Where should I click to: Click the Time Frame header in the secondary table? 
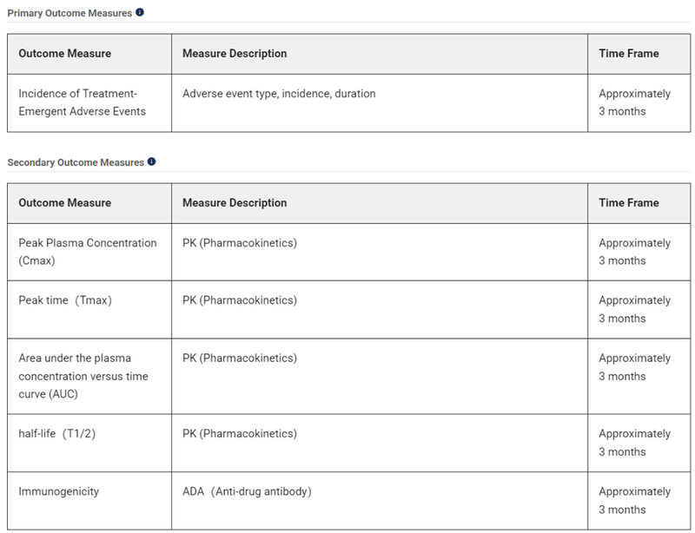click(629, 203)
